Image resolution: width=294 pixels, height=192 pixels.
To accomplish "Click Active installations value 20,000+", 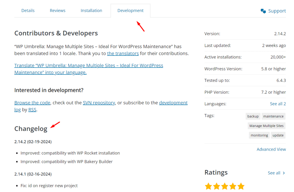I will pos(278,57).
